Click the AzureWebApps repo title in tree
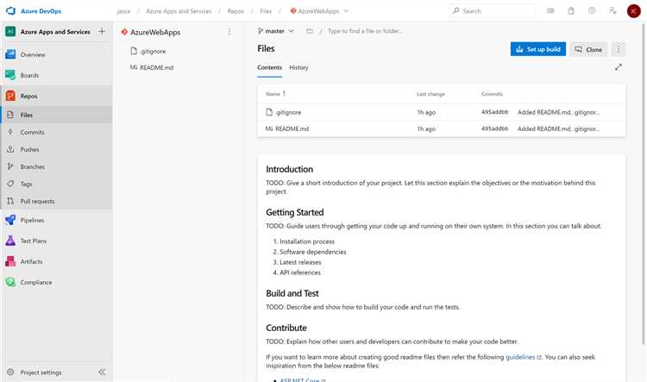 pos(155,32)
